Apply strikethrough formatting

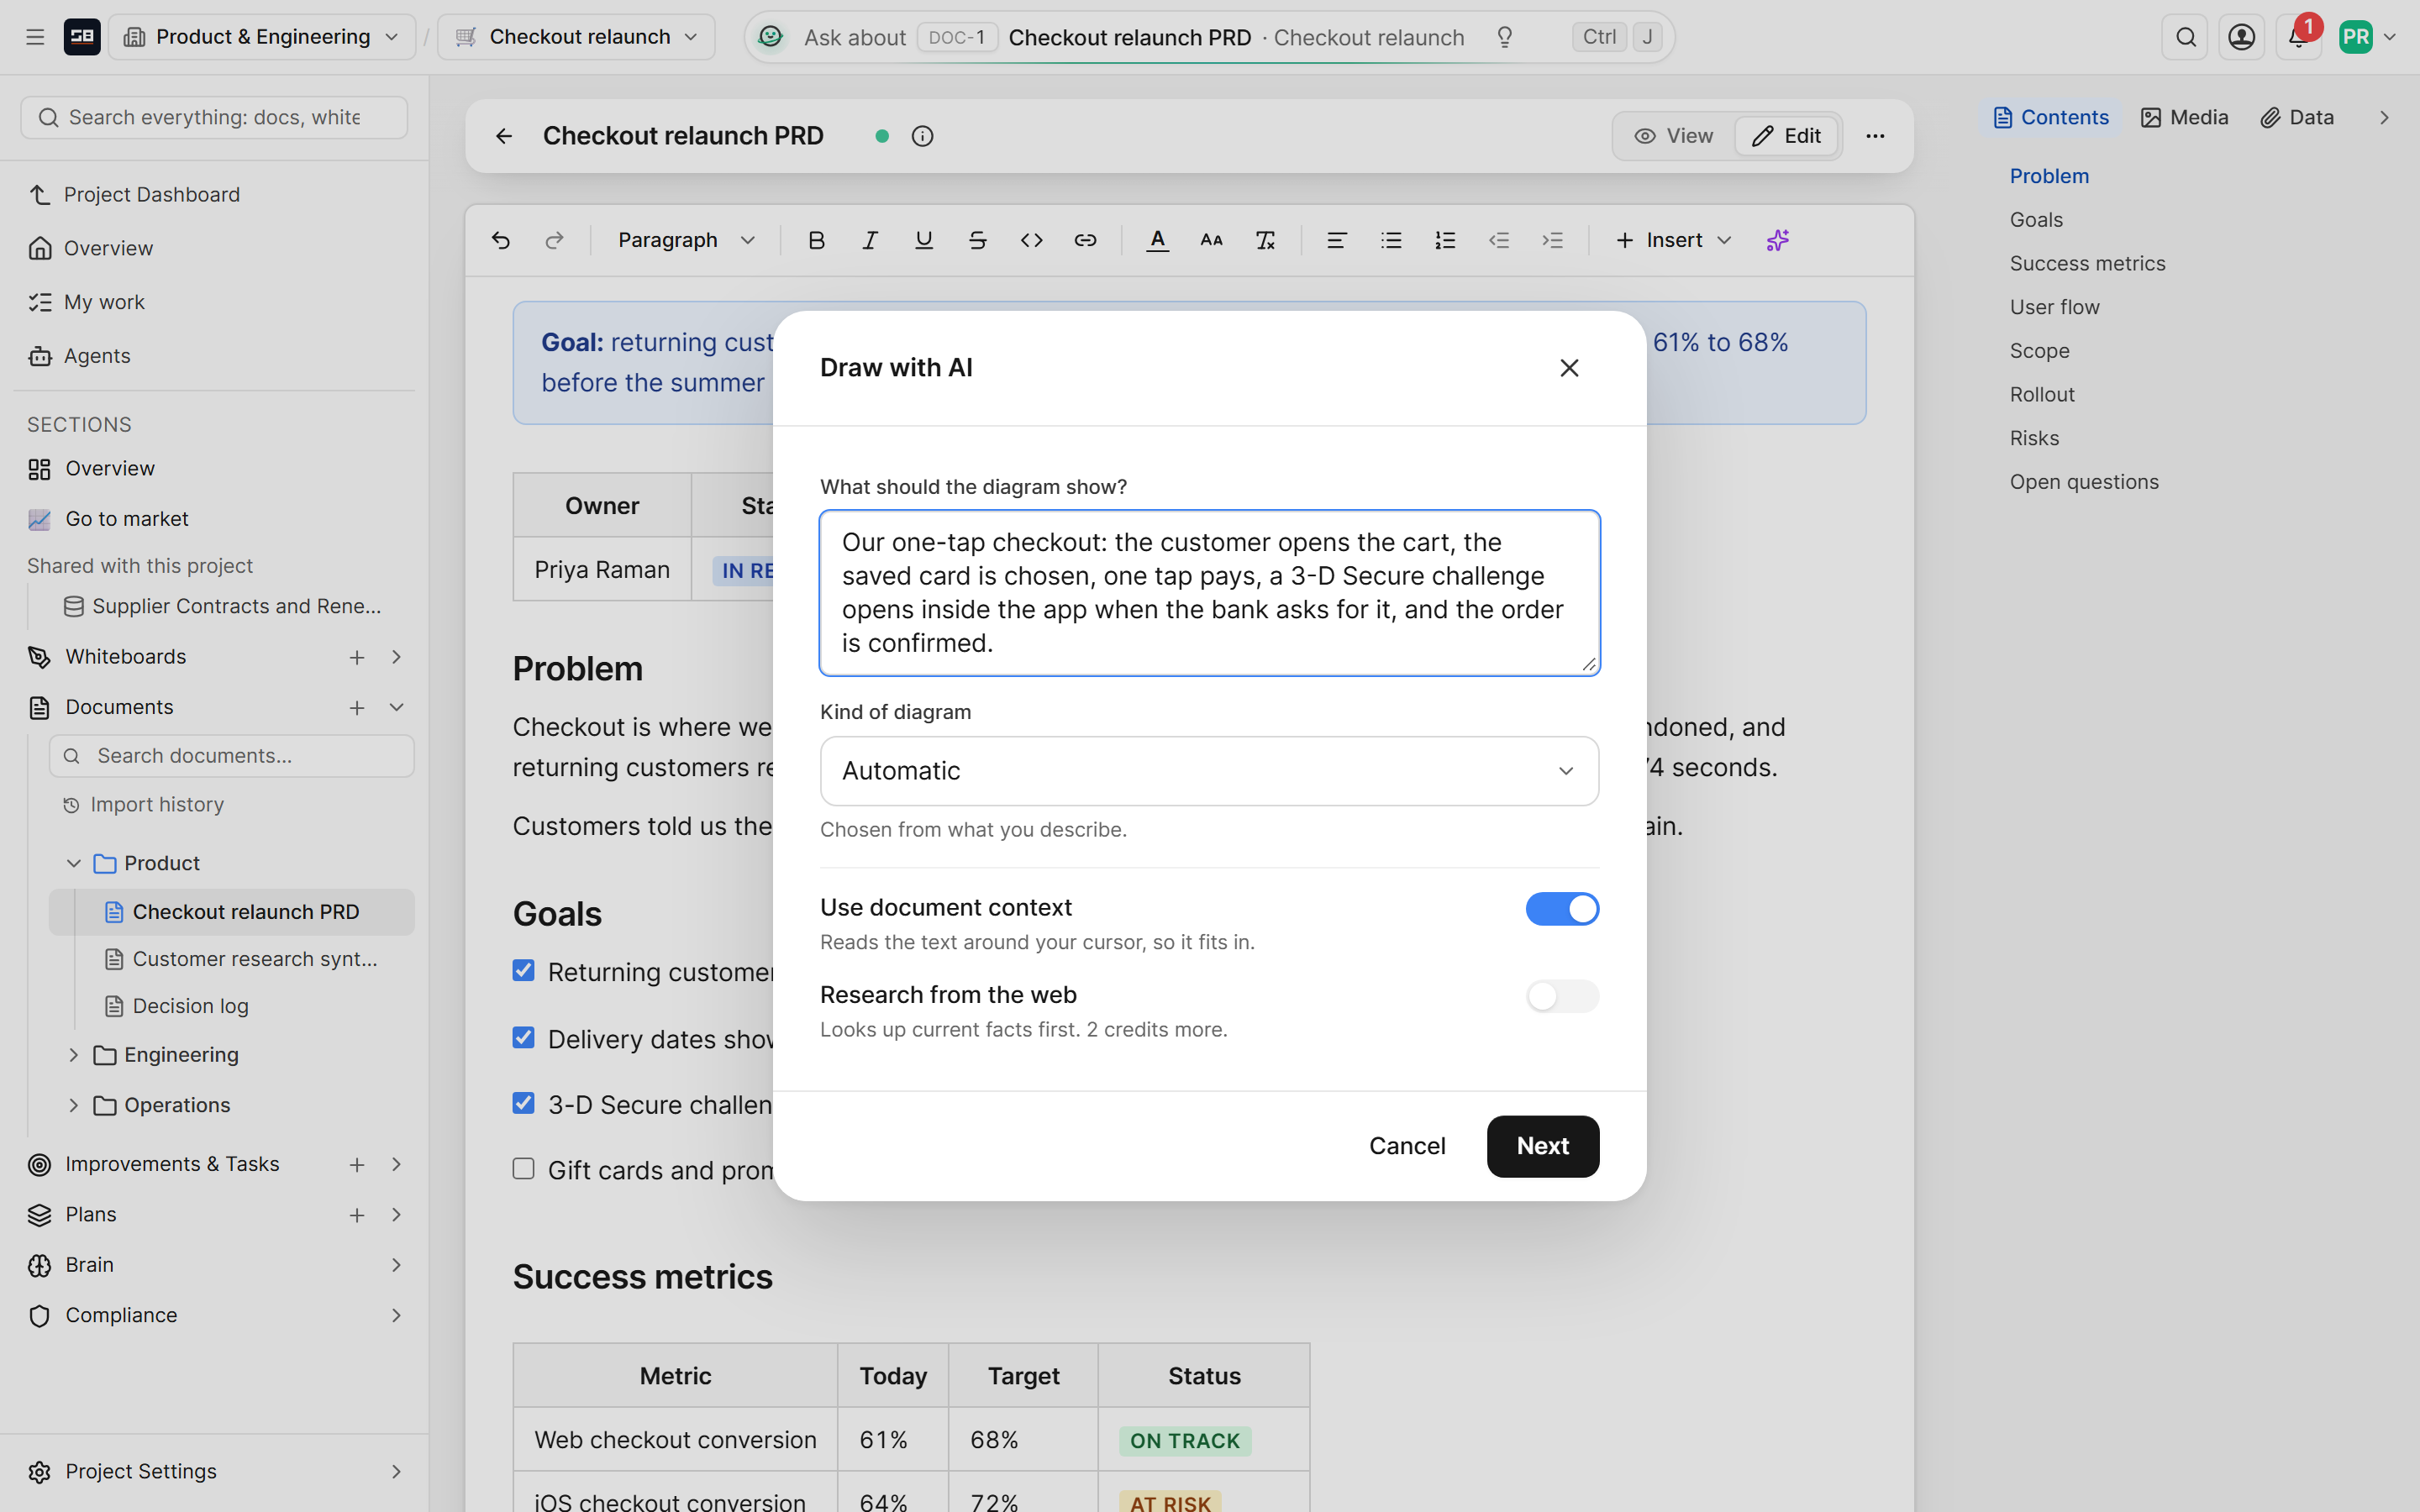coord(978,240)
